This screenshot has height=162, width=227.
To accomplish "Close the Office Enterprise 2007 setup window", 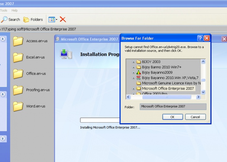I will coord(224,39).
